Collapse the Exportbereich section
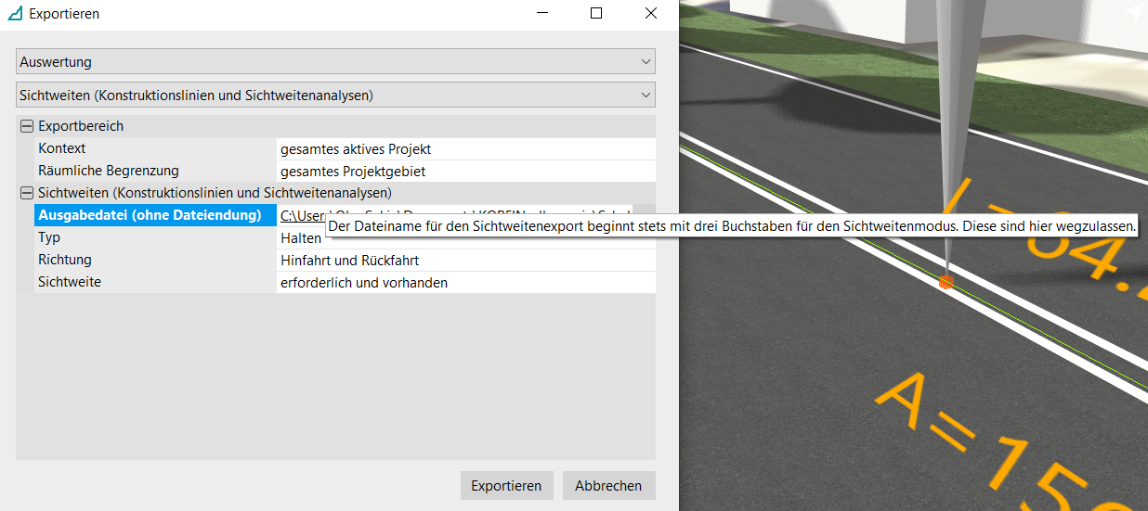 coord(26,126)
